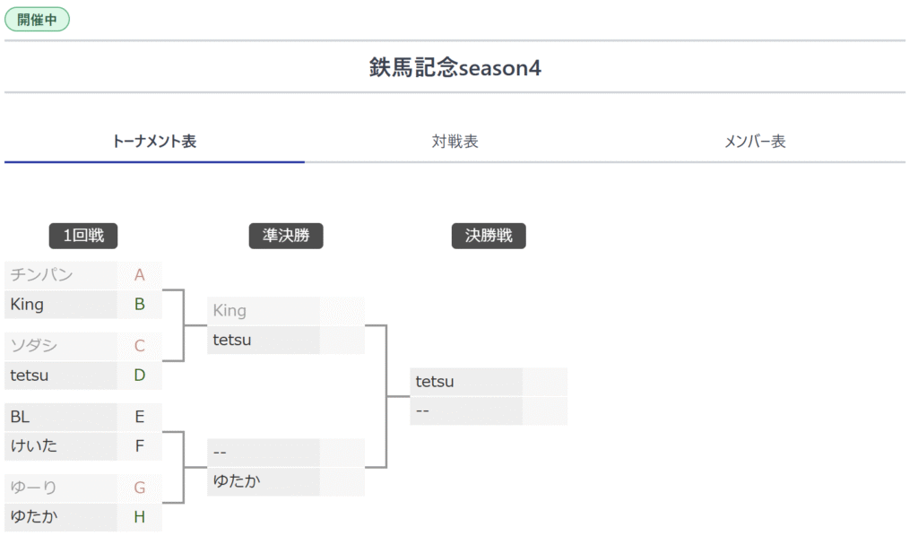Click the seed letter E cell
918x544 pixels.
(x=140, y=417)
